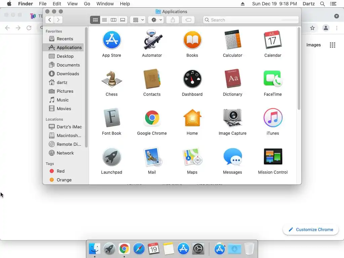Click the Images link in Chrome

313,45
